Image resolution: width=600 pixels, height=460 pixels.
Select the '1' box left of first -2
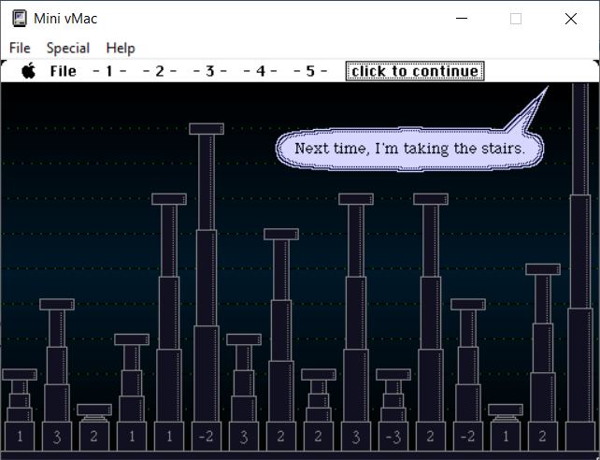169,437
